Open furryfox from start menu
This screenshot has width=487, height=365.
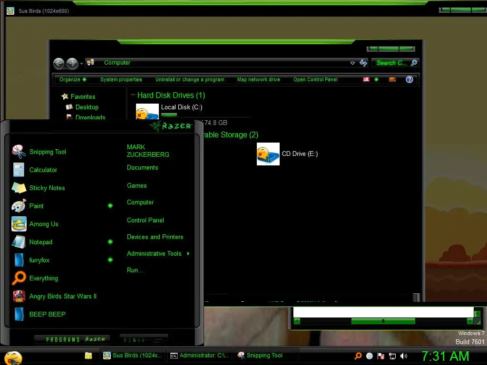[x=58, y=260]
